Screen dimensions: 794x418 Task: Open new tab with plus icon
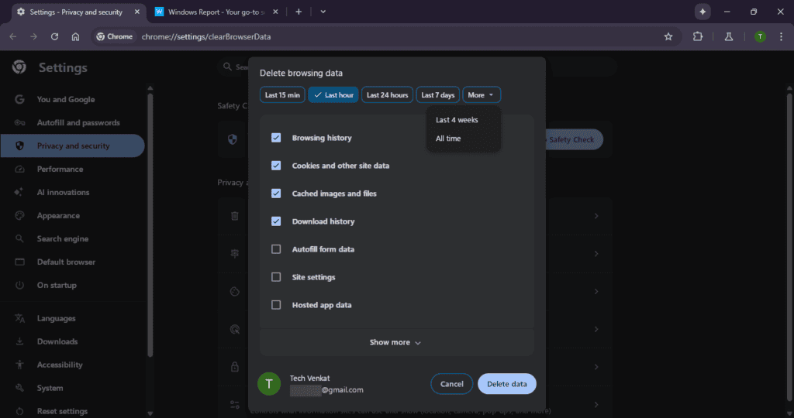(x=299, y=12)
